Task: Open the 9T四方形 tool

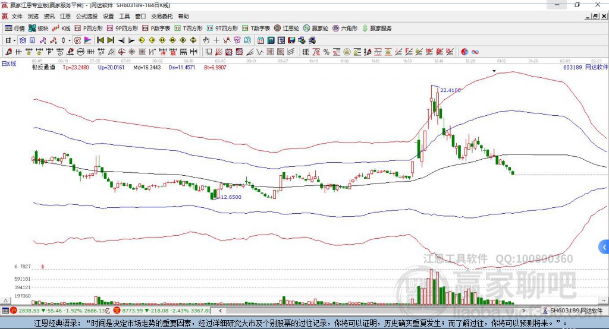Action: (x=222, y=29)
